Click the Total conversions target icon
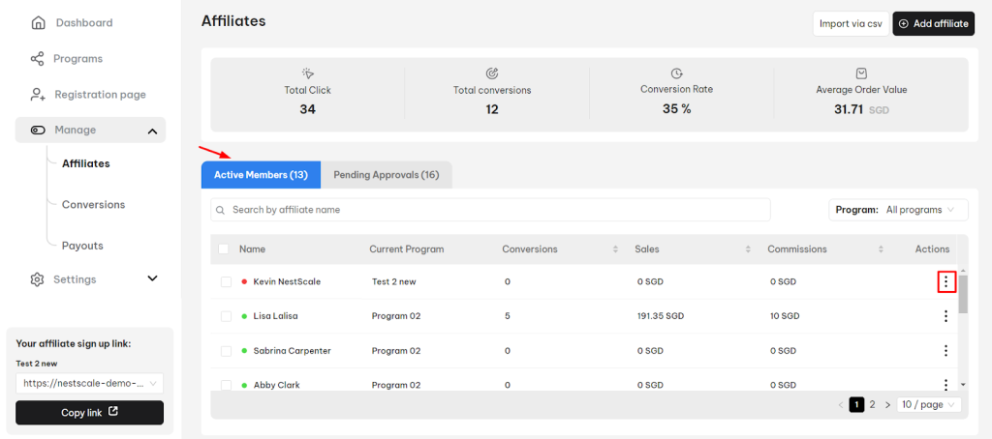The width and height of the screenshot is (992, 439). (491, 73)
